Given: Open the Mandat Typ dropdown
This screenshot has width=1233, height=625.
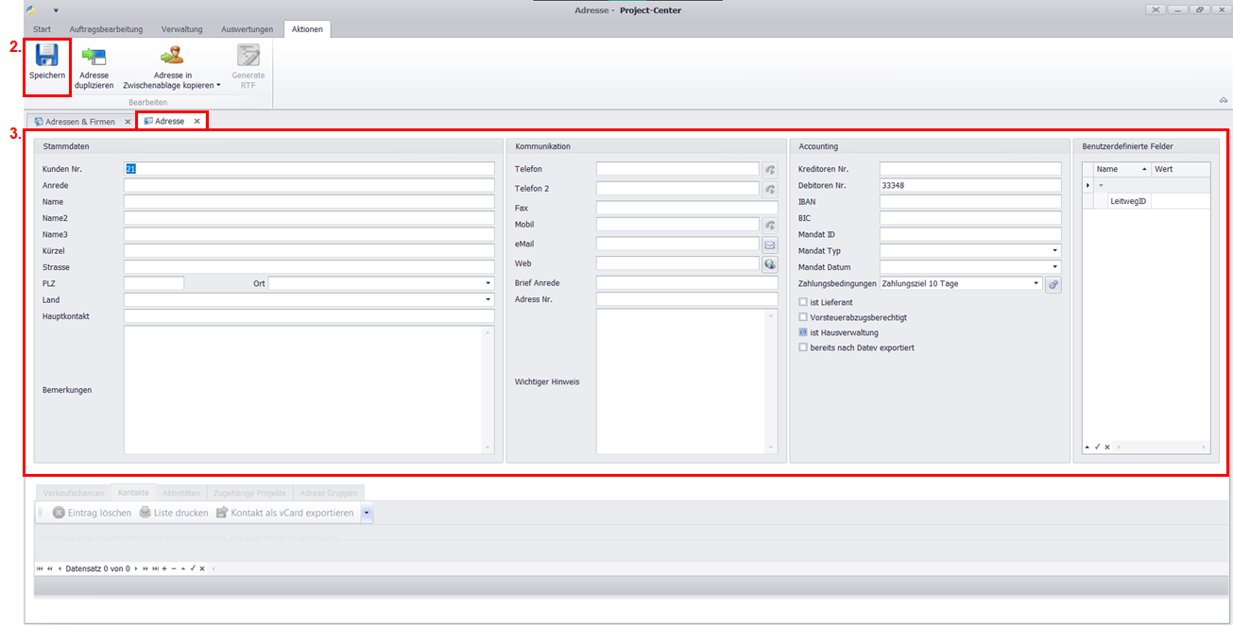Looking at the screenshot, I should [1055, 251].
